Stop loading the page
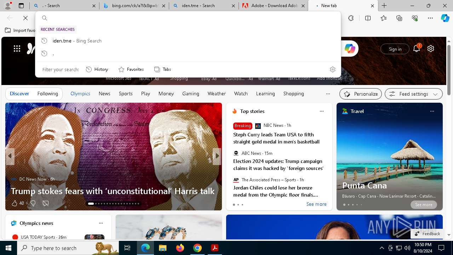Screen dimensions: 453x255 (x=25, y=18)
